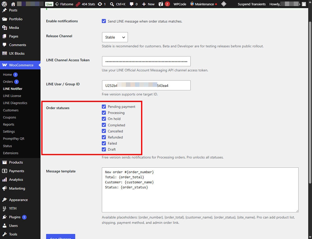Toggle the Pending payment status checkbox

coord(104,107)
